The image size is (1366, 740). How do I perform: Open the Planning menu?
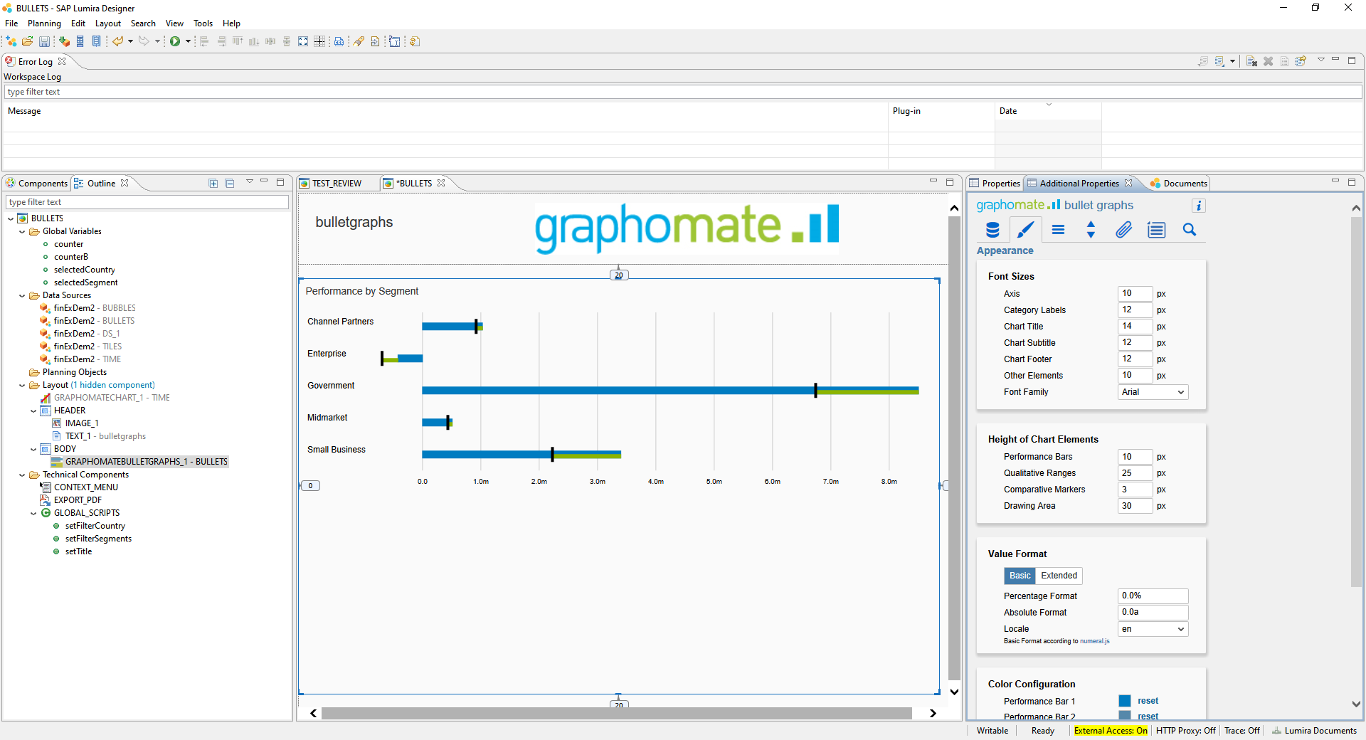coord(44,23)
